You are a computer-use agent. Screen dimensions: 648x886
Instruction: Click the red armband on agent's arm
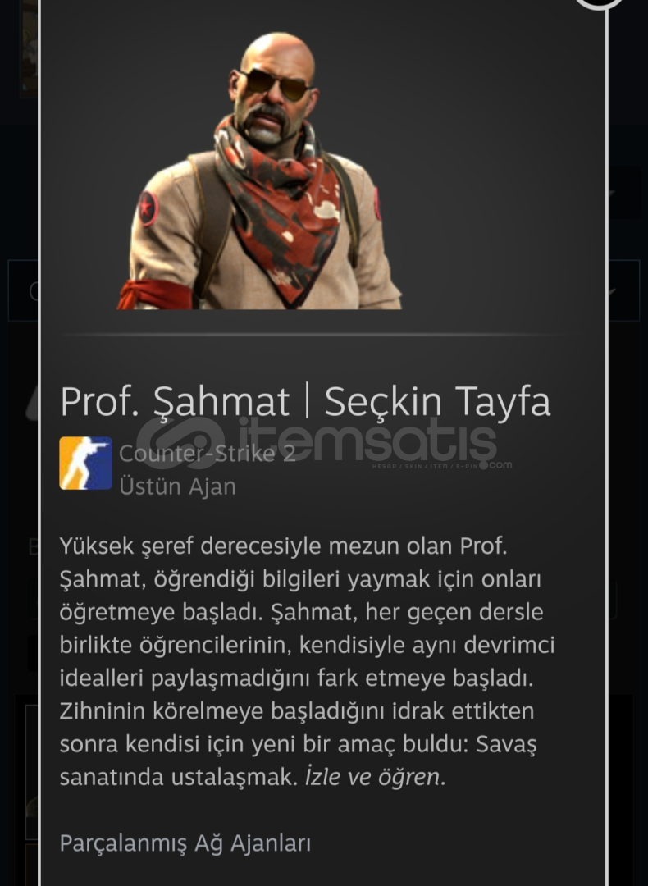click(x=154, y=295)
